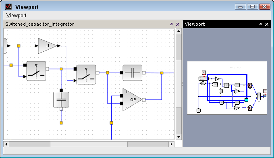
Task: Click the cyan resize handle in Viewport overview
Action: [246, 100]
